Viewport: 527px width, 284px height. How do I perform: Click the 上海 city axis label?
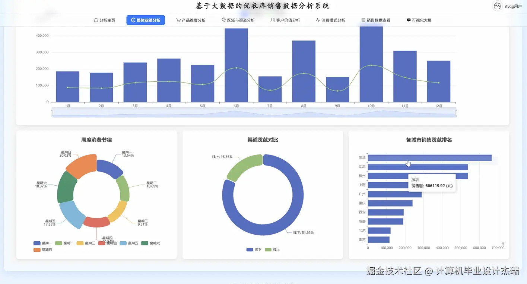point(362,185)
